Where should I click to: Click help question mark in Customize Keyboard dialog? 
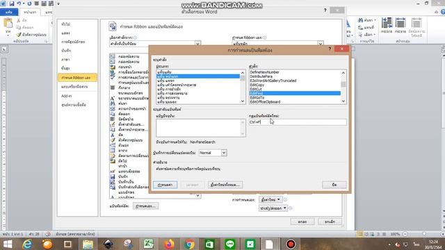click(x=330, y=49)
